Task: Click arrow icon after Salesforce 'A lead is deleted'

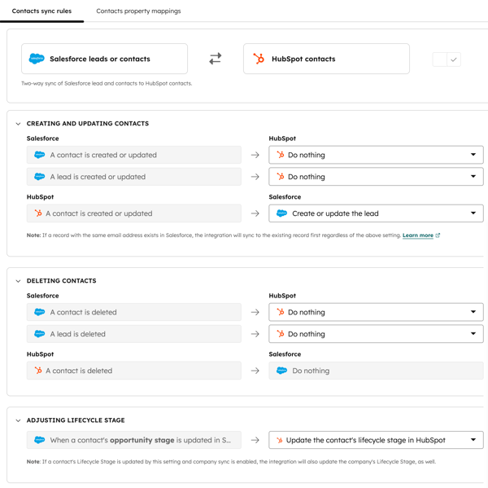Action: pos(255,334)
